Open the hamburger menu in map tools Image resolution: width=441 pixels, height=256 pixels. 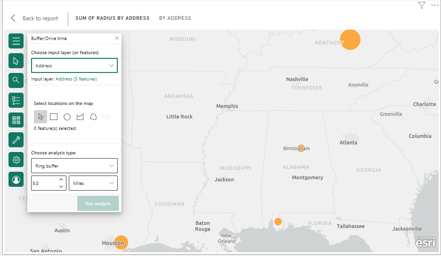[x=16, y=41]
